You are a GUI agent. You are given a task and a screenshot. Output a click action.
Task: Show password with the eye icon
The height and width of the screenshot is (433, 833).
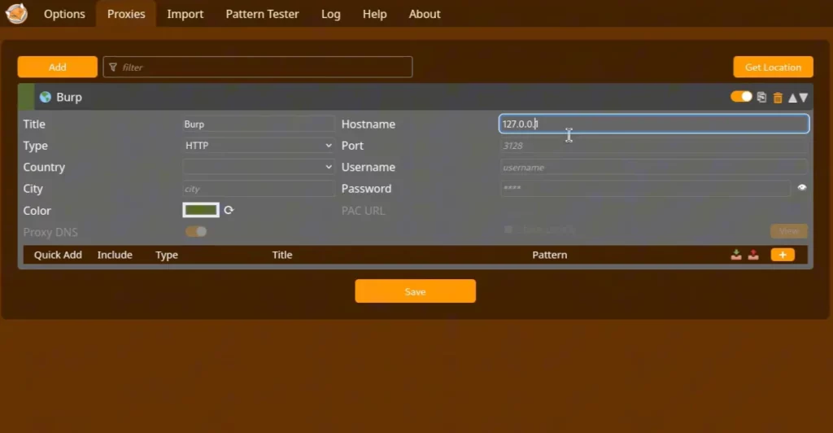coord(802,188)
